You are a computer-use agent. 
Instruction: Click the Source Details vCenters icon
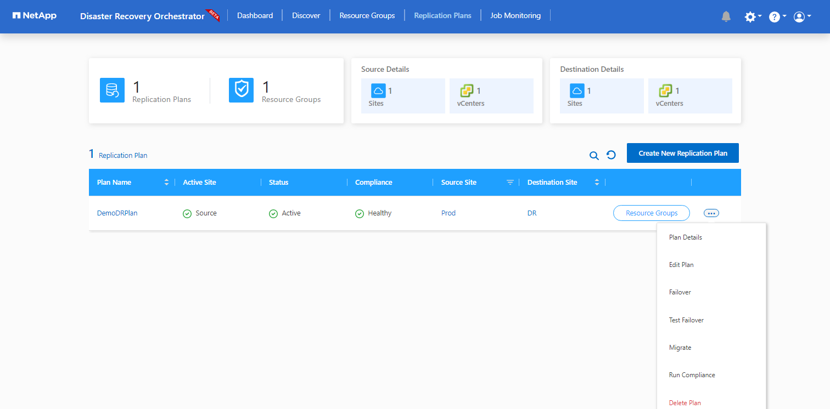467,91
